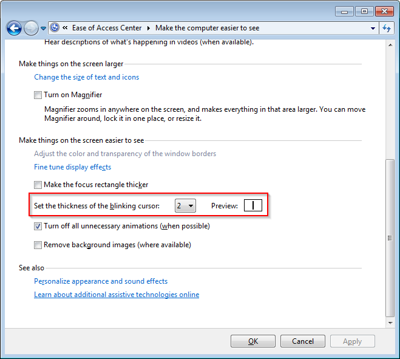Check Remove background images option
The image size is (400, 359).
coord(38,245)
